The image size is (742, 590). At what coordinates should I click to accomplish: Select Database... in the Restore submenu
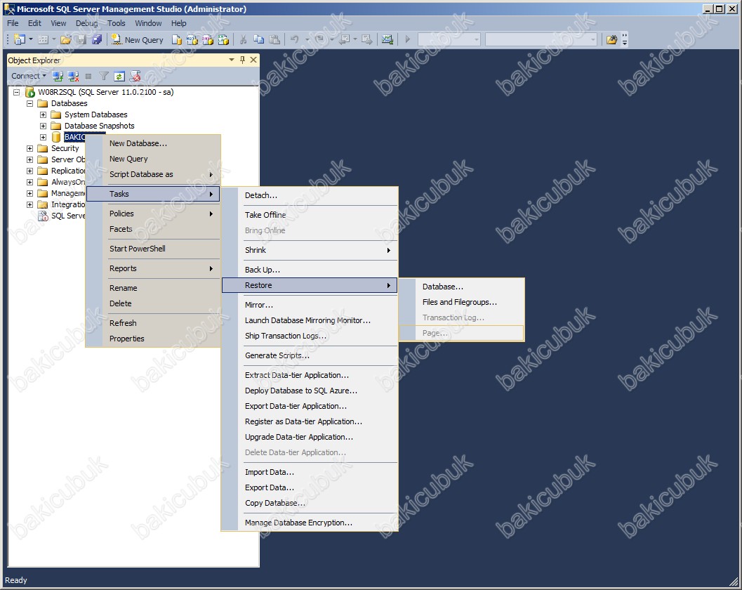pos(462,287)
